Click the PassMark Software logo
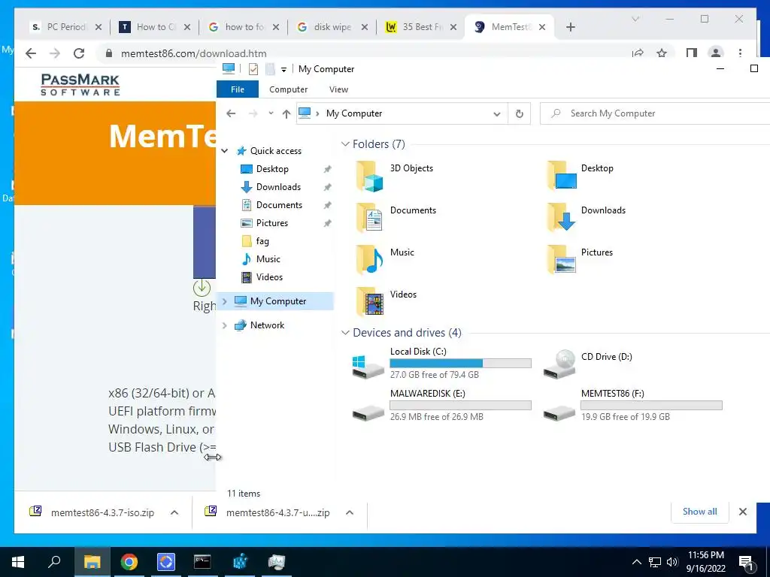 point(80,84)
